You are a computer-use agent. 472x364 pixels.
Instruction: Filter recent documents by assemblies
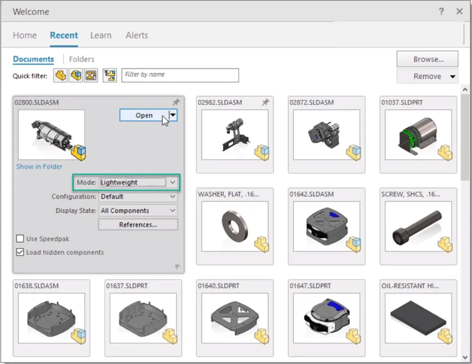[76, 75]
